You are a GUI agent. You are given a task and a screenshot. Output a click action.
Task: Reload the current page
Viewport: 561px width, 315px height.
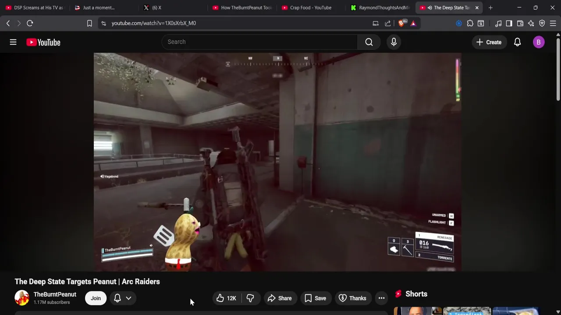click(30, 23)
